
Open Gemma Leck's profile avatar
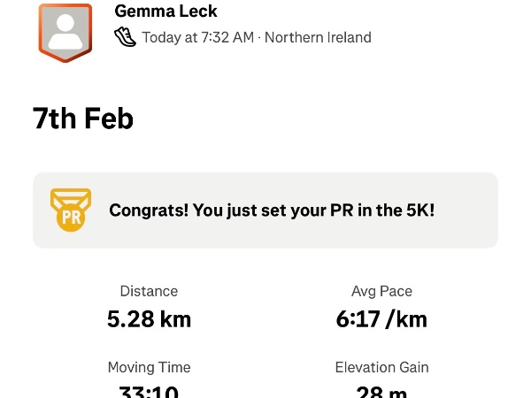coord(65,31)
